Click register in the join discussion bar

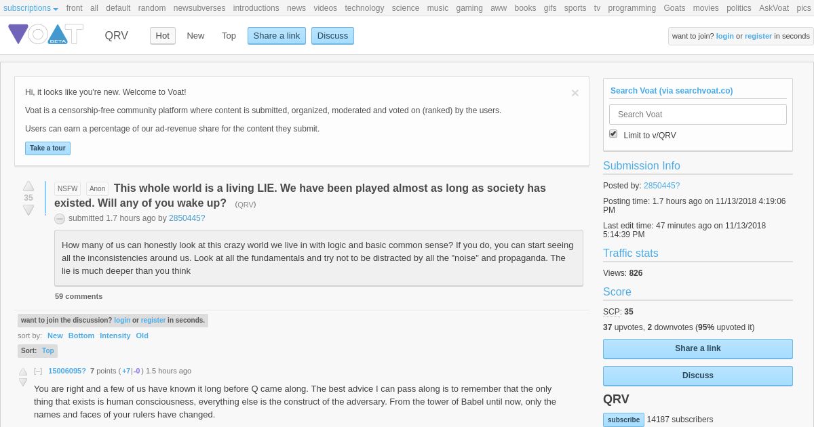coord(153,320)
